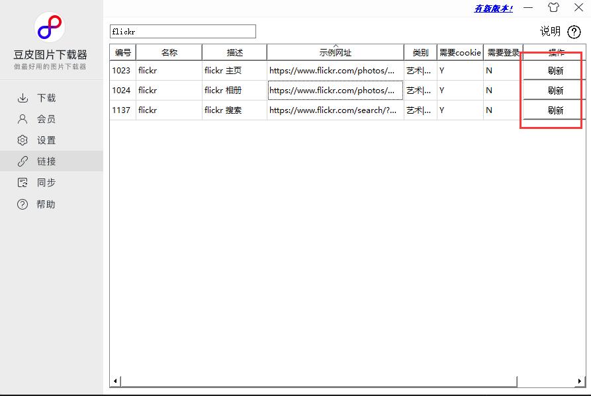Click the download arrow icon in sidebar

[23, 98]
